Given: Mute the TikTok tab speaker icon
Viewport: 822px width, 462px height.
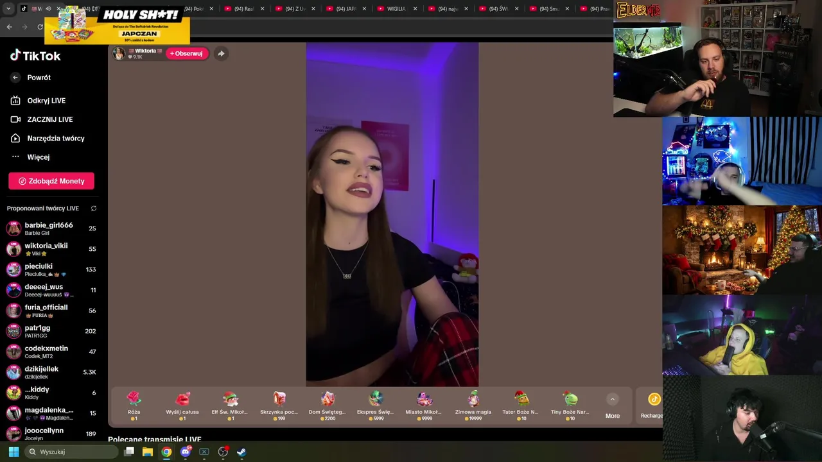Looking at the screenshot, I should coord(48,9).
